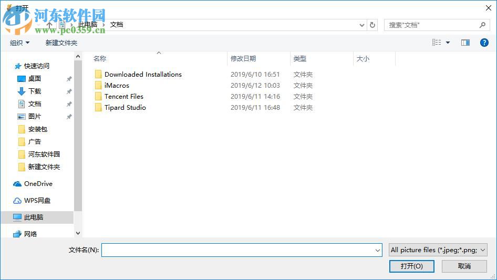This screenshot has width=497, height=280.
Task: Toggle the preview pane icon
Action: (465, 43)
